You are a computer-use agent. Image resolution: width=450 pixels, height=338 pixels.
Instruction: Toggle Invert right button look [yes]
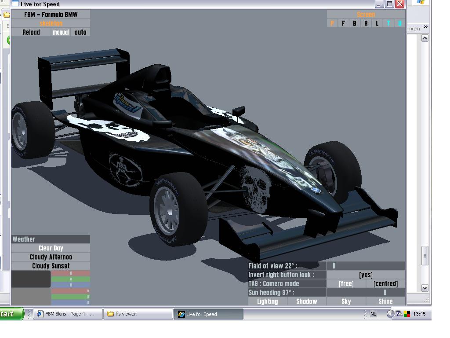coord(366,275)
